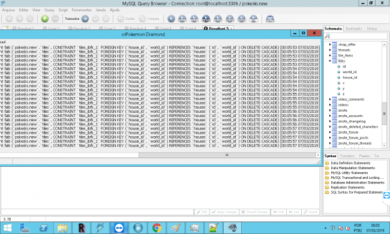Open the Ferramentas menu
Viewport: 390px width, 234px height.
pyautogui.click(x=82, y=10)
